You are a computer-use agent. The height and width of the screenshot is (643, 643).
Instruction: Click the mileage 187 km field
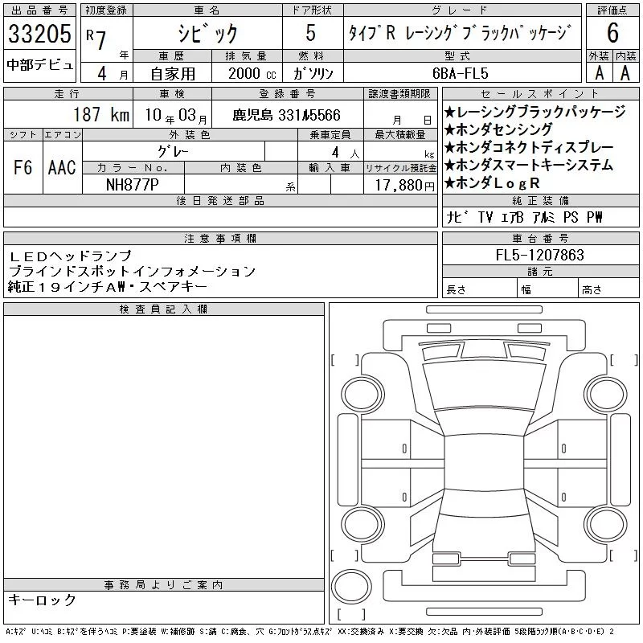pos(68,114)
